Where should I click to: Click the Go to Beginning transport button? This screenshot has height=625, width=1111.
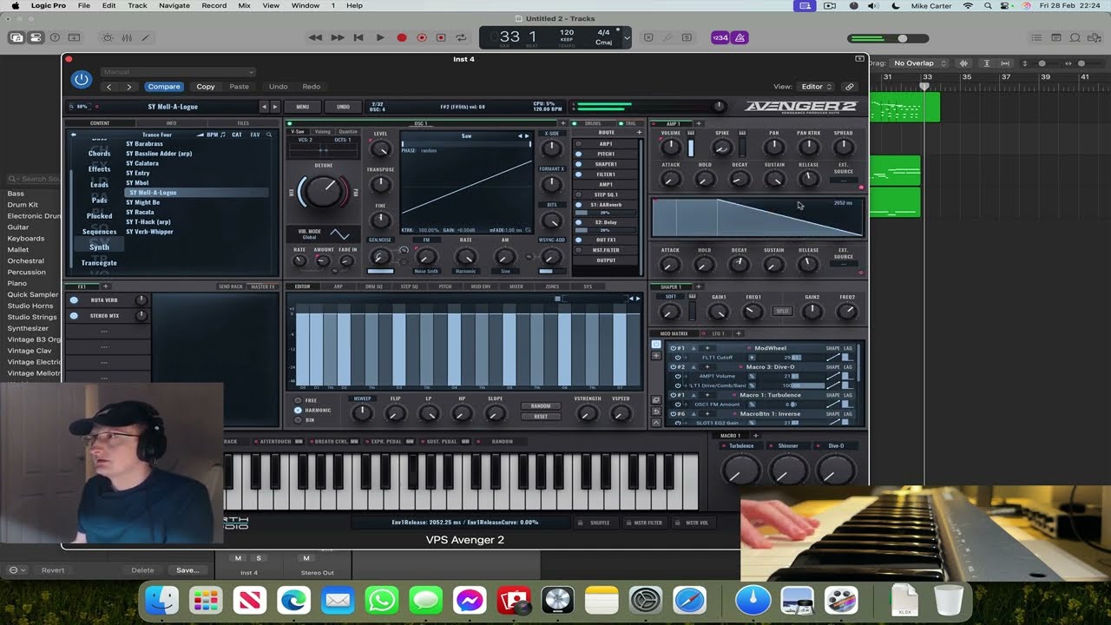358,37
